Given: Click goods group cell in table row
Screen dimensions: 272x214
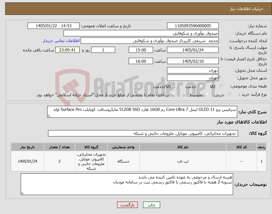Looking at the screenshot, I should tap(91, 161).
